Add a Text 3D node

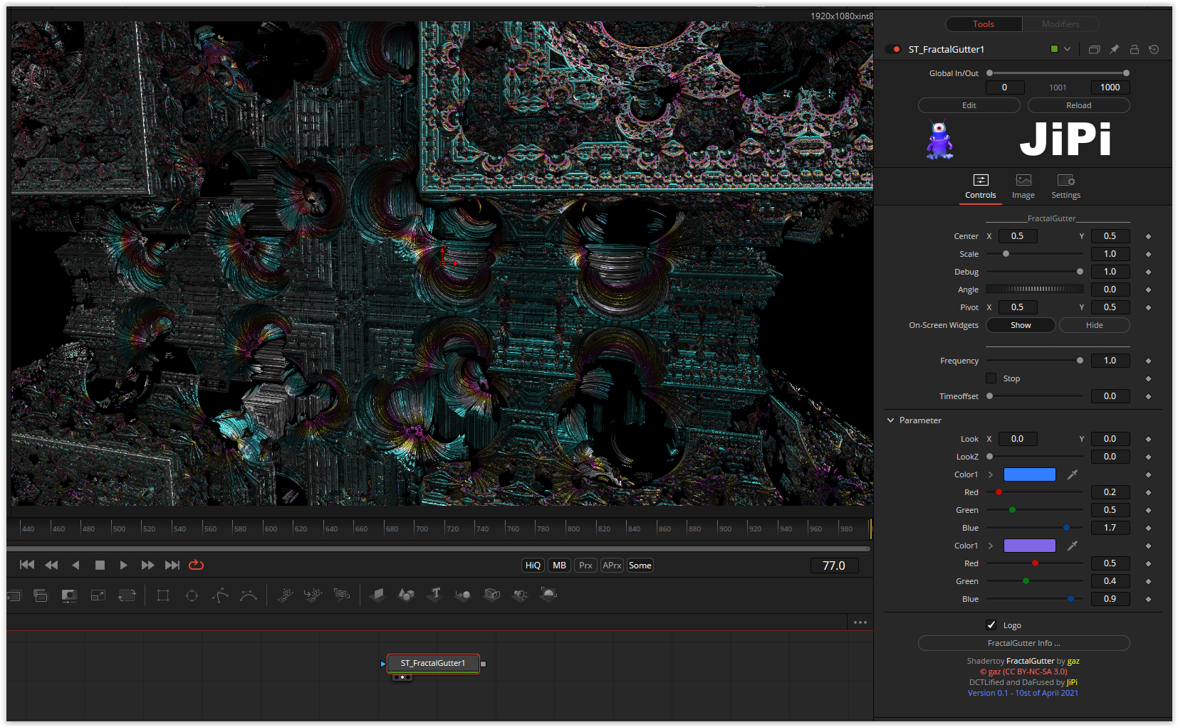point(434,595)
